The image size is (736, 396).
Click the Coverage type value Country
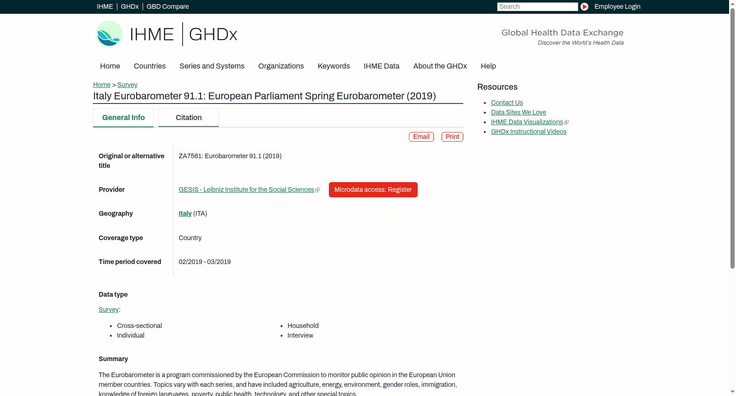click(190, 238)
